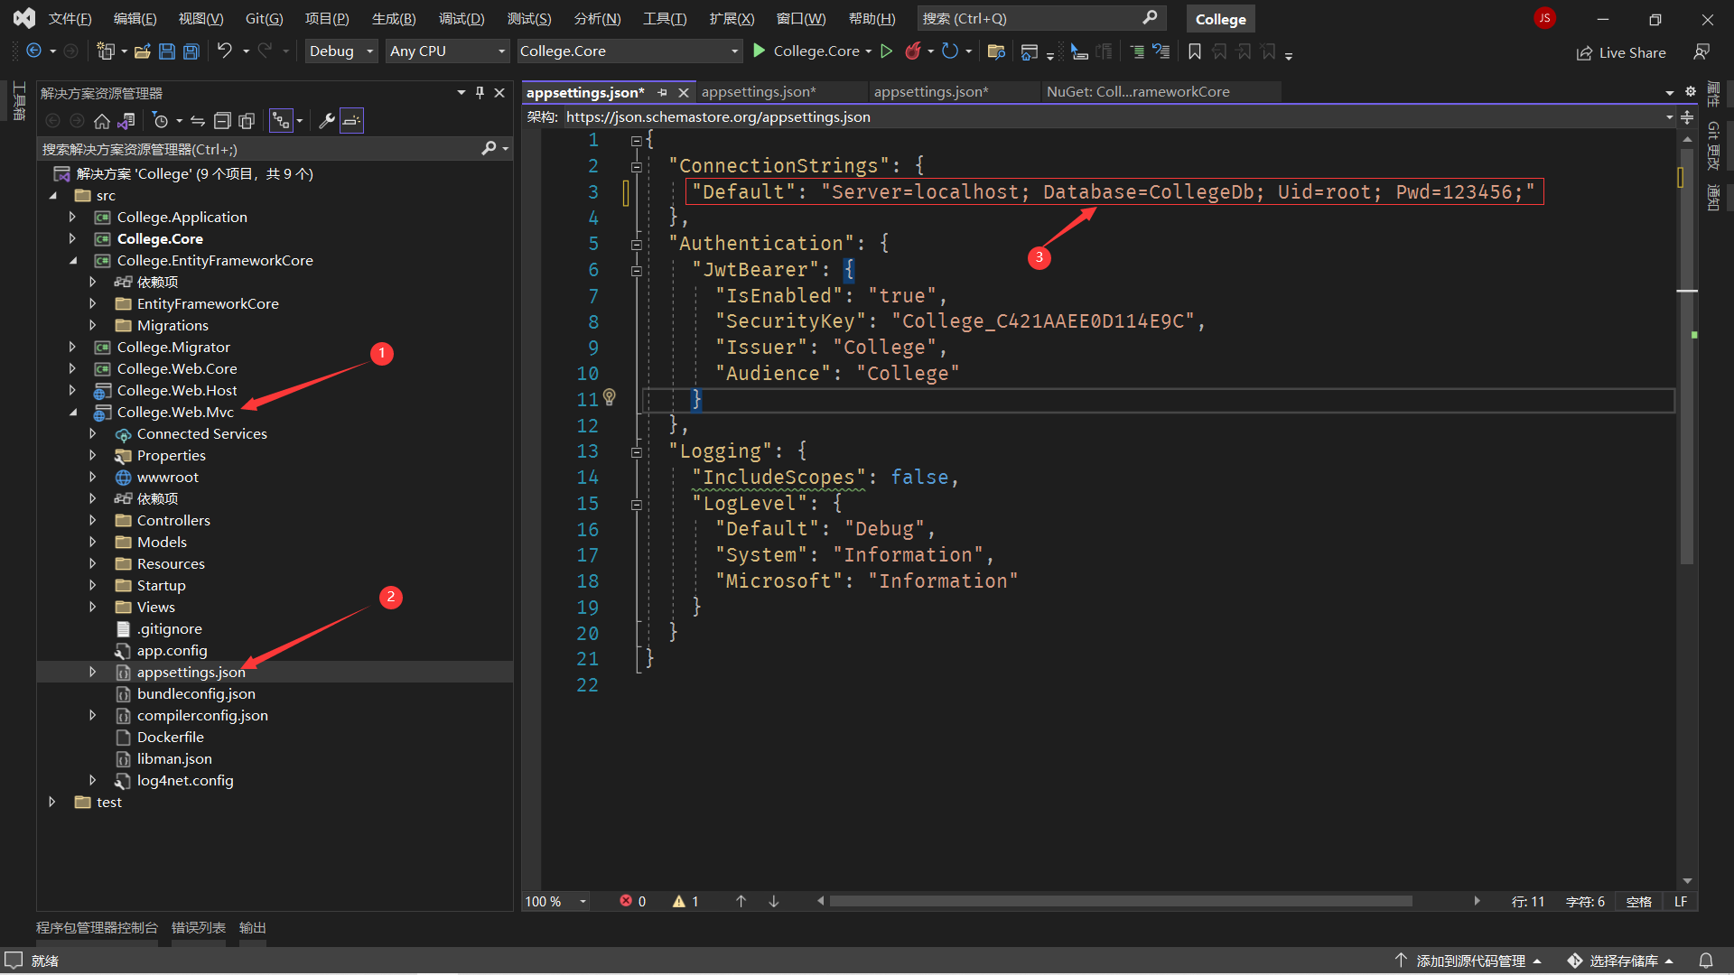Click the Undo toolbar icon

224,51
